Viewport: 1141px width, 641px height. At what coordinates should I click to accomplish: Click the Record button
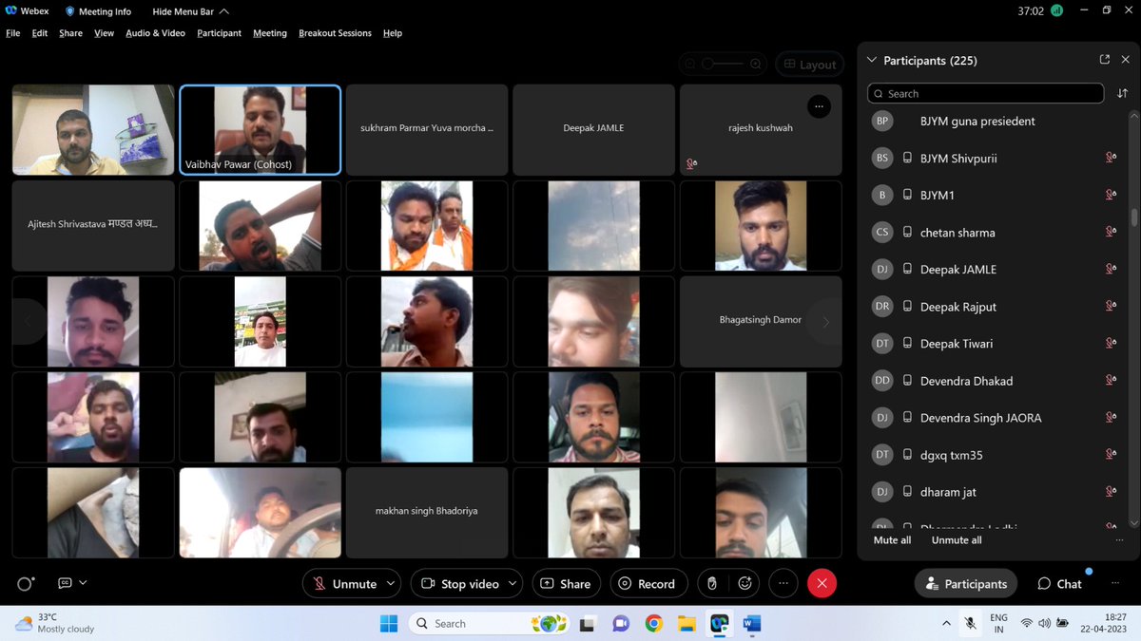(x=647, y=584)
